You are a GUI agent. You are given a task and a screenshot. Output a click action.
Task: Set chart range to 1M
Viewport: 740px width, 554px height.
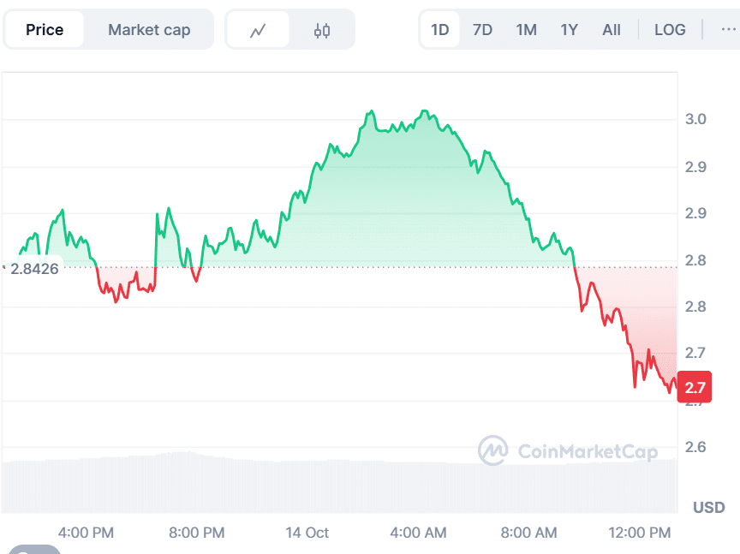[x=526, y=30]
